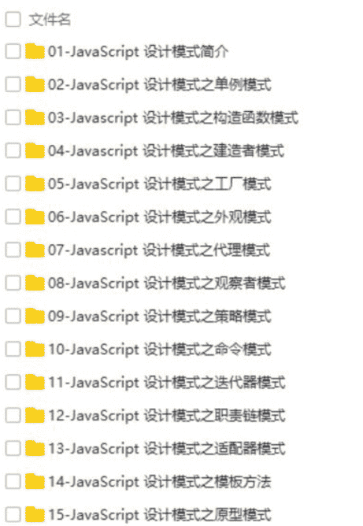Tick the checkbox for 07 代理模式

coord(13,250)
